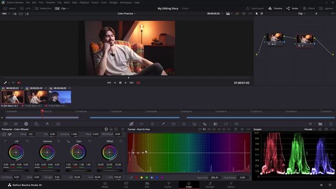Open the Parade scope type dropdown
The image size is (336, 189).
tap(309, 129)
